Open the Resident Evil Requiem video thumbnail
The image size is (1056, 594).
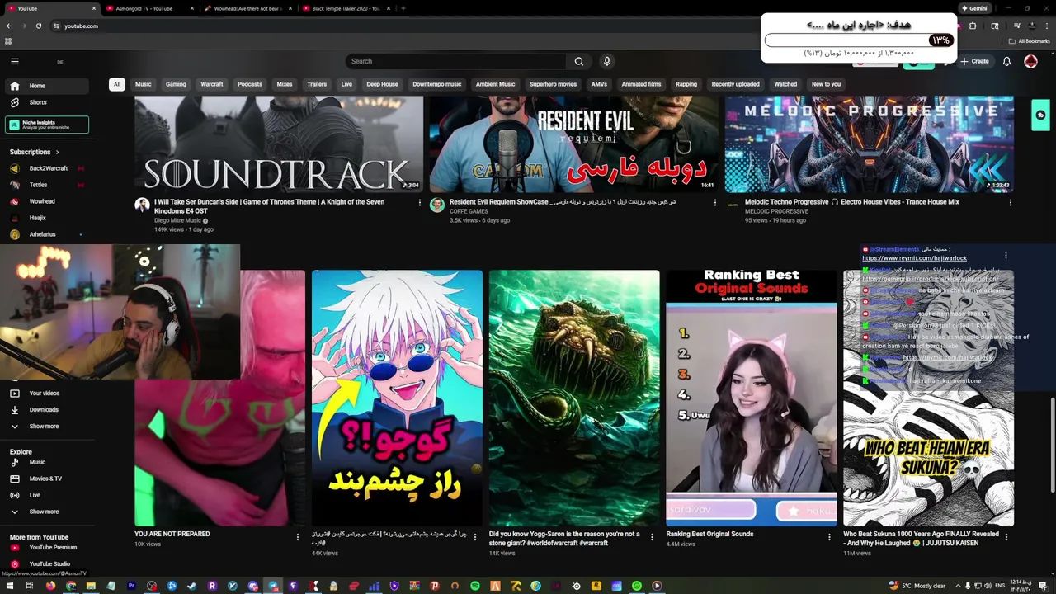click(x=574, y=144)
